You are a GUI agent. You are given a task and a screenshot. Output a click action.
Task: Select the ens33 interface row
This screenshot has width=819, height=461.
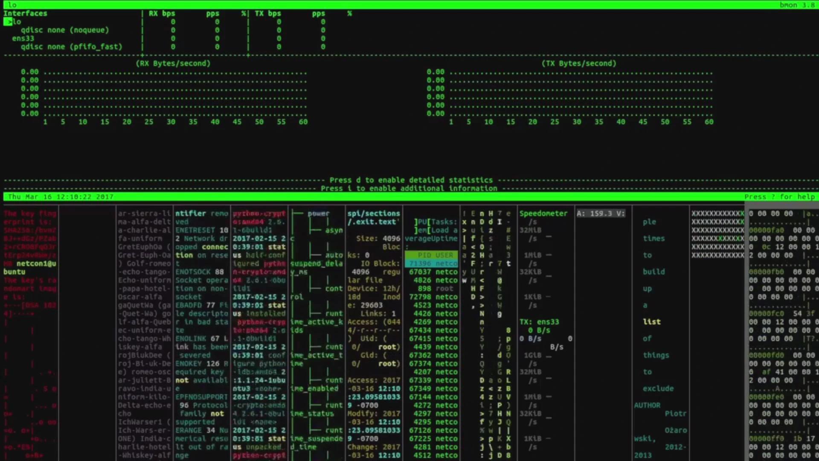pos(23,38)
